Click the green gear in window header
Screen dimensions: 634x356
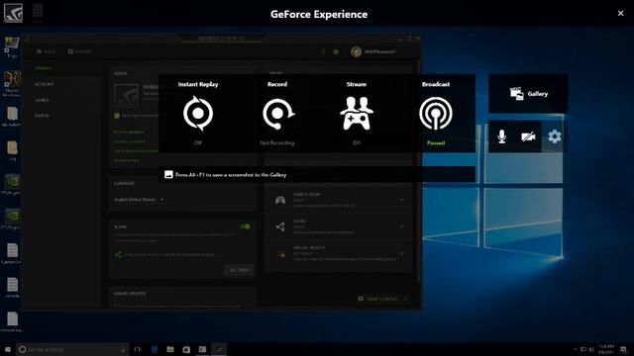click(336, 51)
